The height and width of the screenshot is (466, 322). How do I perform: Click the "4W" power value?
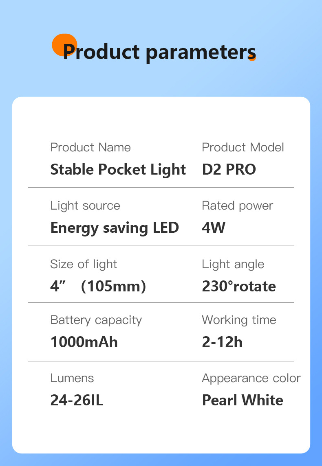click(214, 228)
